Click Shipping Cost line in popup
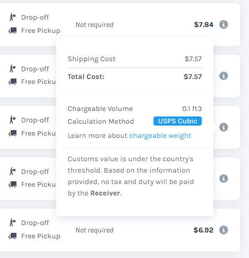Image resolution: width=249 pixels, height=258 pixels. [x=135, y=59]
